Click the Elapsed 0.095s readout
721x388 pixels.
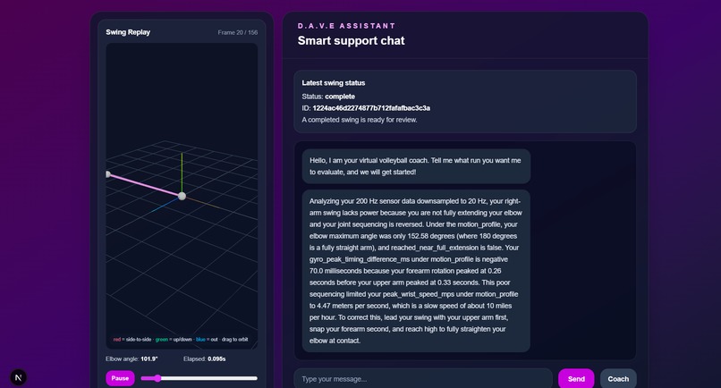tap(204, 359)
